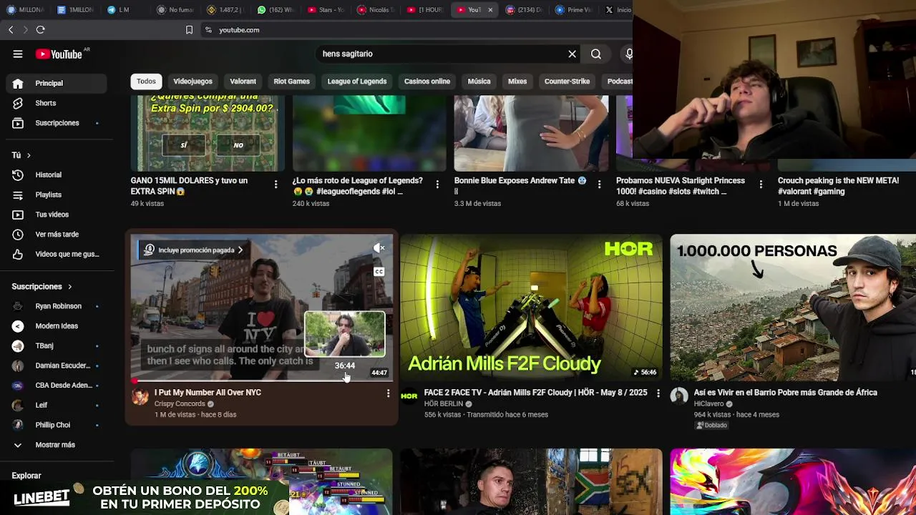Screen dimensions: 916x515
Task: Open Suscripciones in the sidebar
Action: [x=56, y=123]
